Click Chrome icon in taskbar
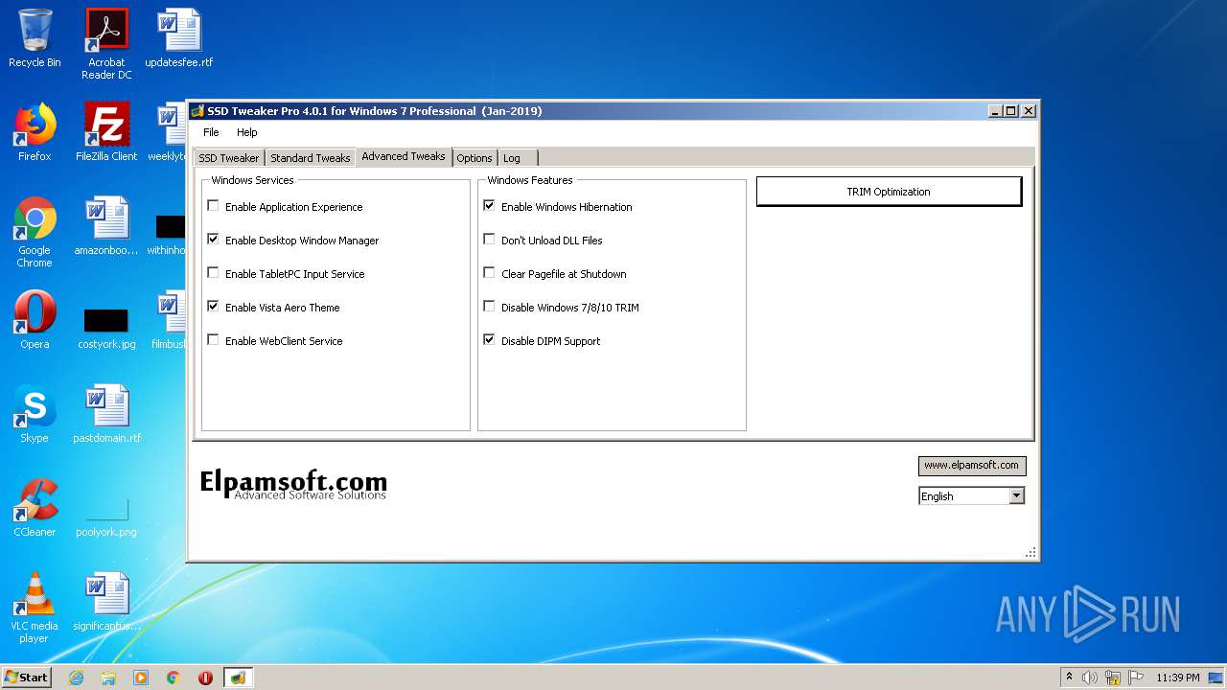Image resolution: width=1227 pixels, height=690 pixels. coord(174,678)
